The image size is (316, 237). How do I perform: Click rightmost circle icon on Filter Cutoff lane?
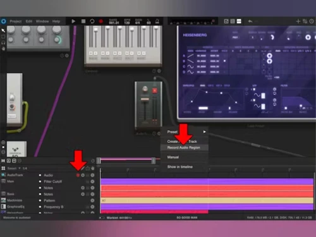point(92,181)
